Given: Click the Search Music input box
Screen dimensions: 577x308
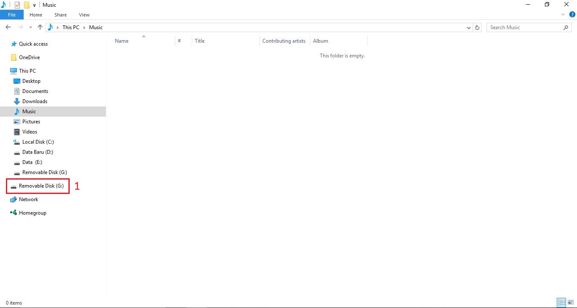Looking at the screenshot, I should [530, 27].
